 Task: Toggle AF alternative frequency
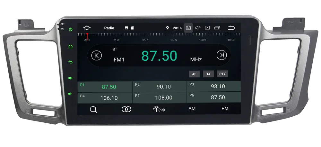click(x=194, y=74)
